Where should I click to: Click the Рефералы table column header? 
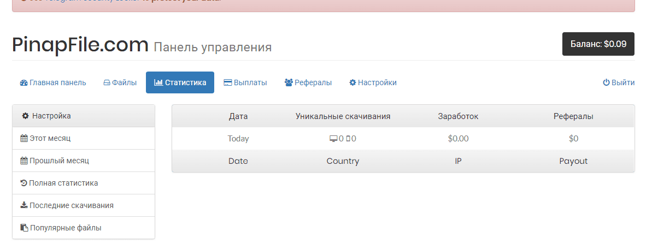[x=573, y=116]
